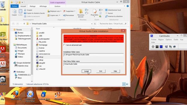Click the CamStudio blue stop button

click(x=161, y=47)
